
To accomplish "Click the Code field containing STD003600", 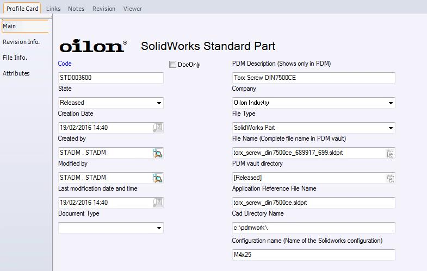I will (111, 78).
